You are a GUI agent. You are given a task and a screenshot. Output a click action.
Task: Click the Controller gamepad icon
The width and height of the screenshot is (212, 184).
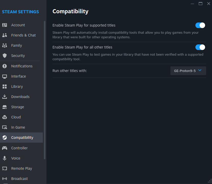tap(5, 148)
